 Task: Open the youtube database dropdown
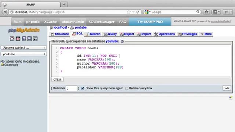coord(23,54)
